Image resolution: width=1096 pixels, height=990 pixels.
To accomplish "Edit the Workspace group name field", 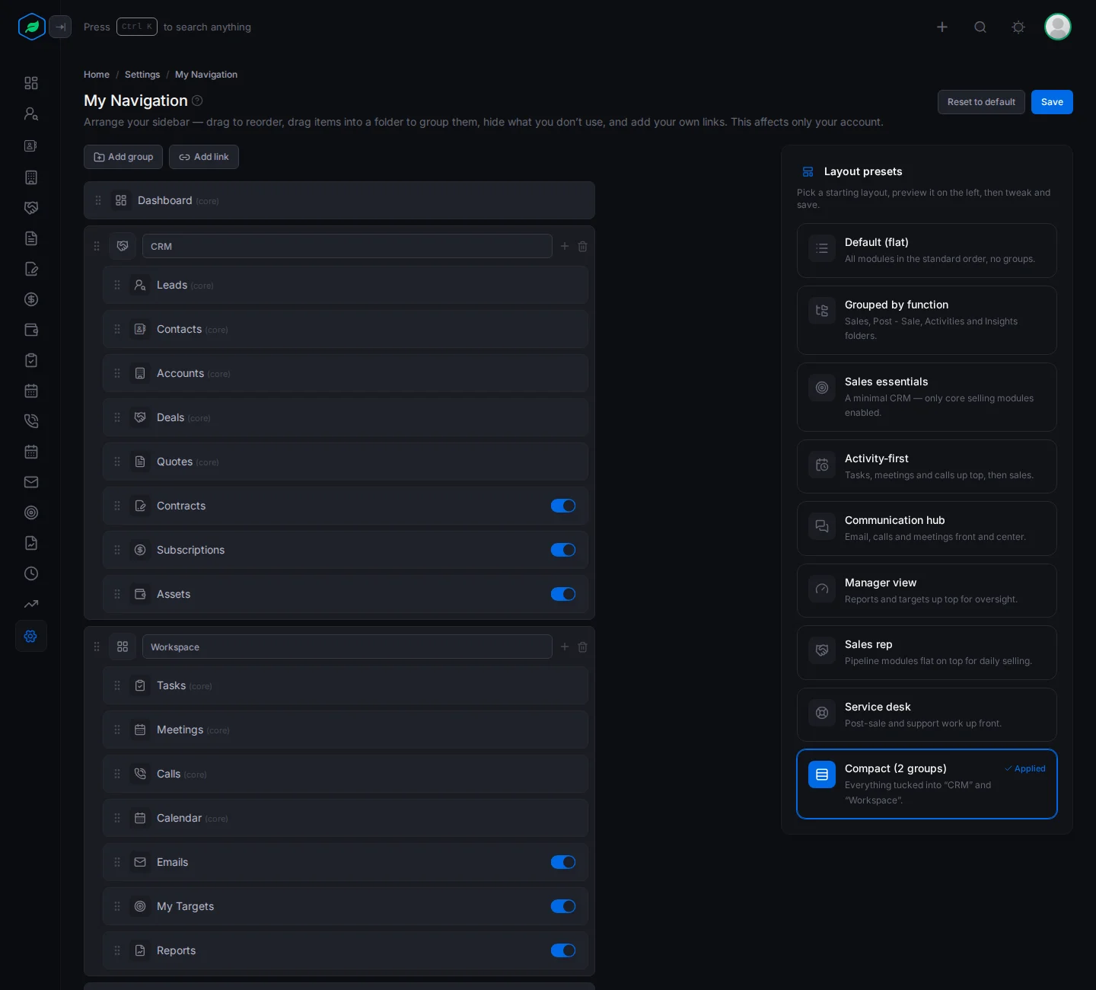I will 347,647.
